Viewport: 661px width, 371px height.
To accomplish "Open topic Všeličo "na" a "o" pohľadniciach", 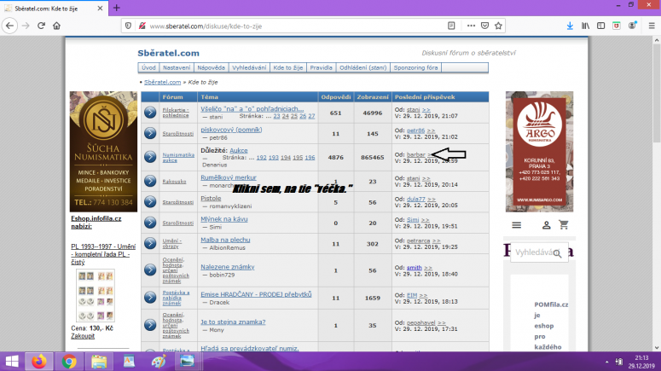I will click(x=252, y=109).
